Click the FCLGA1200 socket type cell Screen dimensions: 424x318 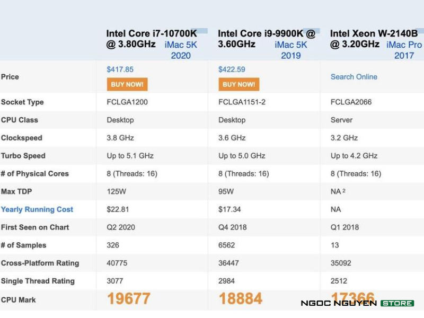[127, 102]
